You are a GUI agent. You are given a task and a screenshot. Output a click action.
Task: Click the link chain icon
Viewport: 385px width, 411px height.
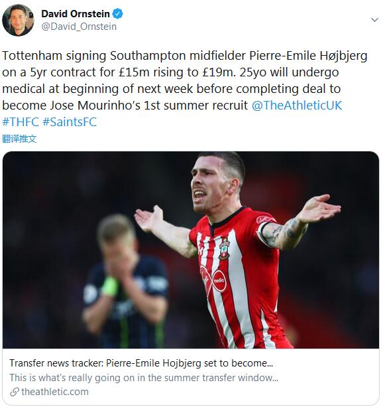[15, 392]
